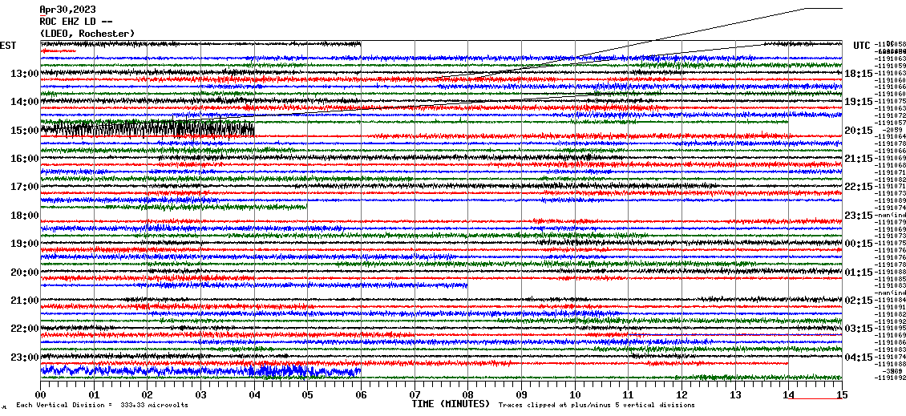Click the large black clipped signal burst
Image resolution: width=906 pixels, height=416 pixels.
147,128
